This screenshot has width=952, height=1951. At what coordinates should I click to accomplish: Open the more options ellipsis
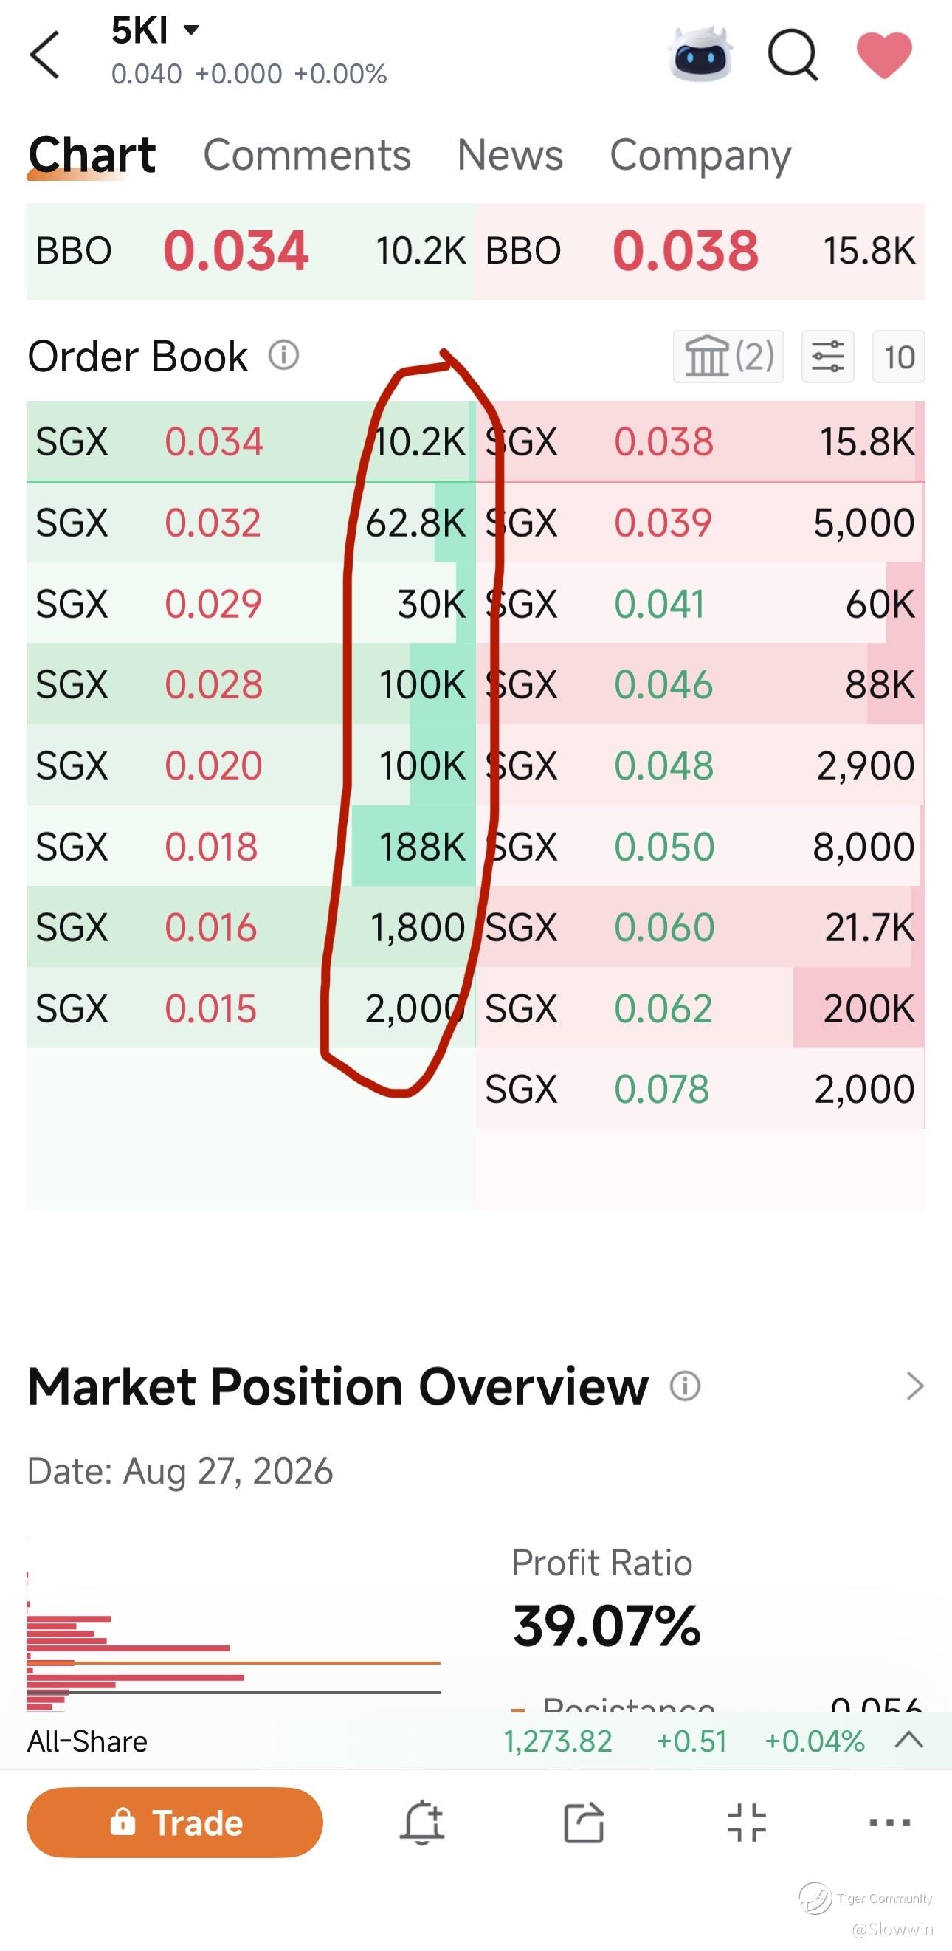pyautogui.click(x=890, y=1823)
